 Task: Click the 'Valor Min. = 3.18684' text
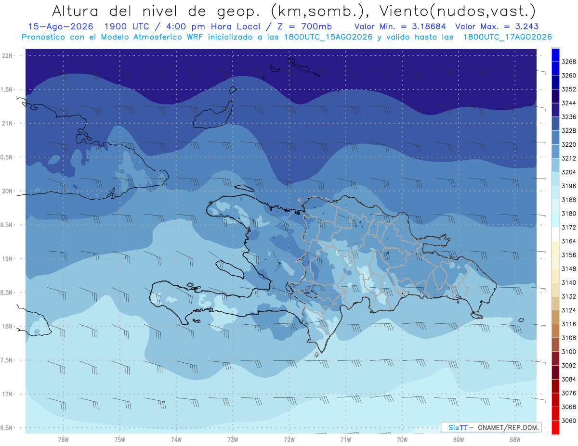400,26
